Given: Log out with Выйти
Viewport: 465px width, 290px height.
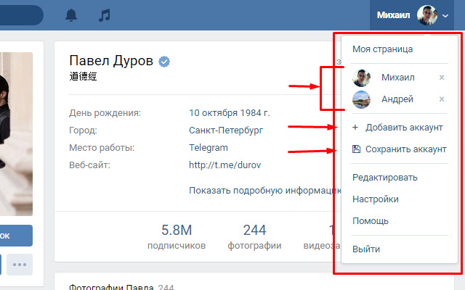Looking at the screenshot, I should [366, 249].
